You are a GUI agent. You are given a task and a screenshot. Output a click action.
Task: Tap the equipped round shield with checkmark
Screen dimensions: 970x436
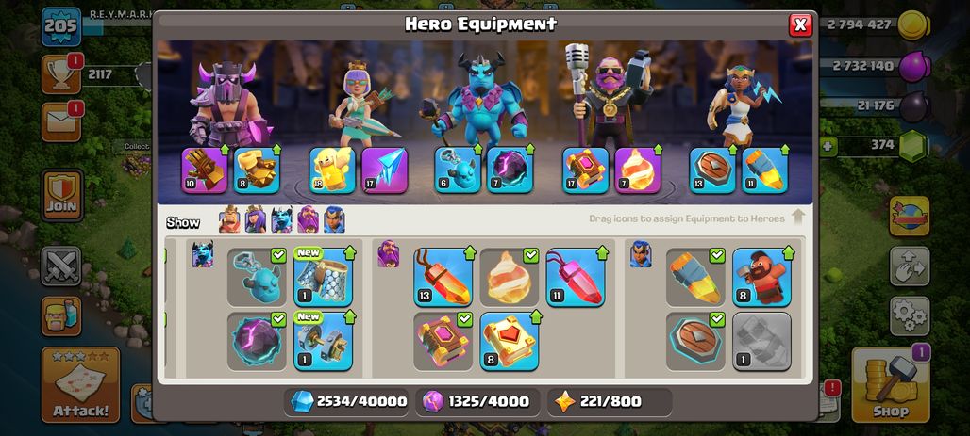695,342
